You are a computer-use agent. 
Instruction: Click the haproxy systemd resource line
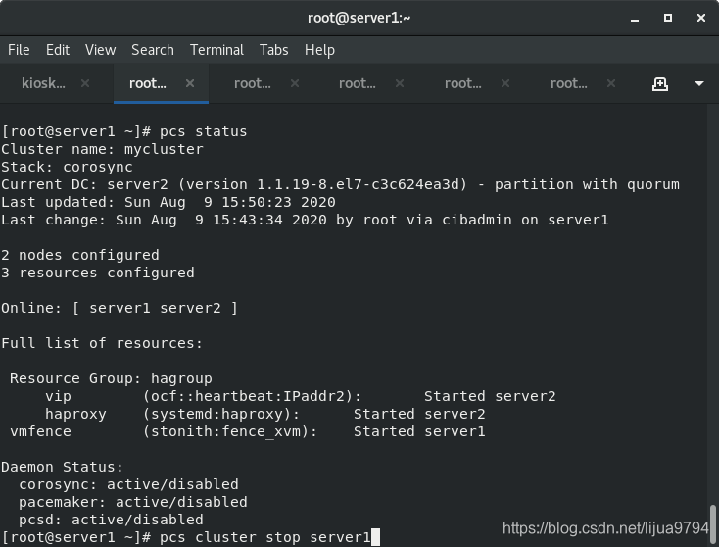pos(265,414)
